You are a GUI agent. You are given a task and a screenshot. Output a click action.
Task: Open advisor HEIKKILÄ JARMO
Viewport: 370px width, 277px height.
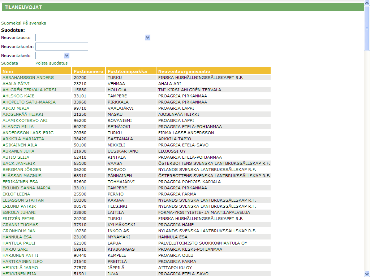tap(20, 267)
